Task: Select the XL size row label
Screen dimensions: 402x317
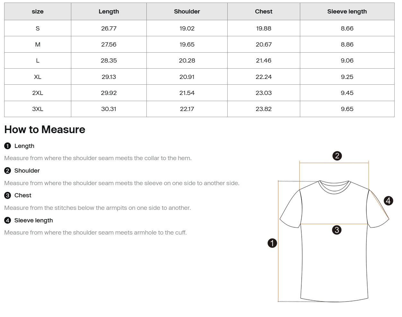Action: (x=38, y=77)
